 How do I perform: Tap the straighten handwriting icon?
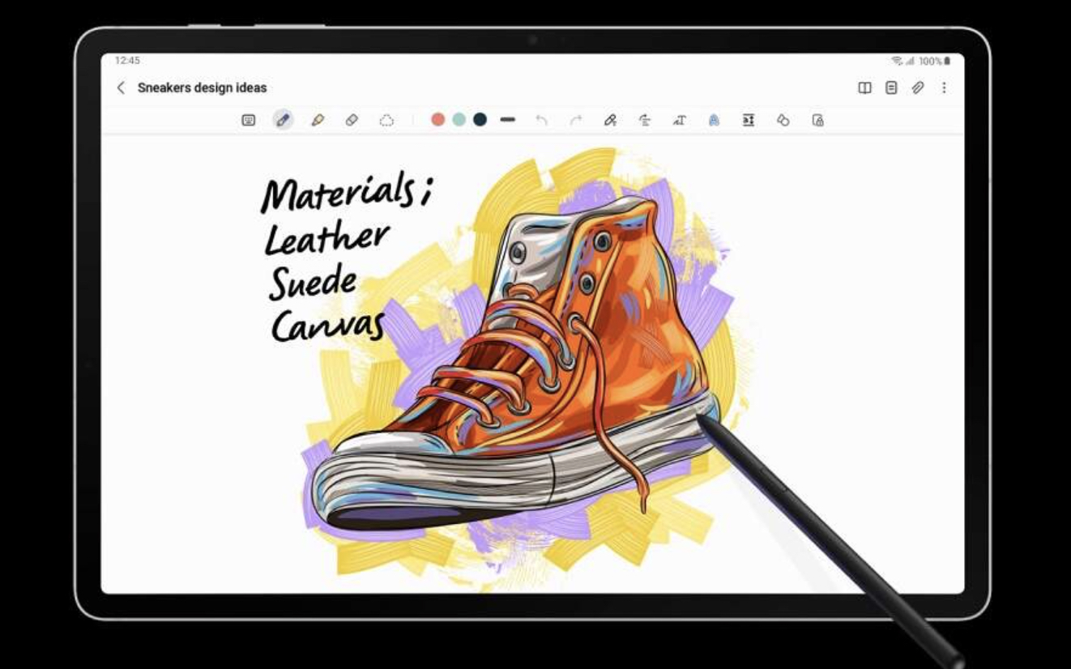tap(645, 120)
